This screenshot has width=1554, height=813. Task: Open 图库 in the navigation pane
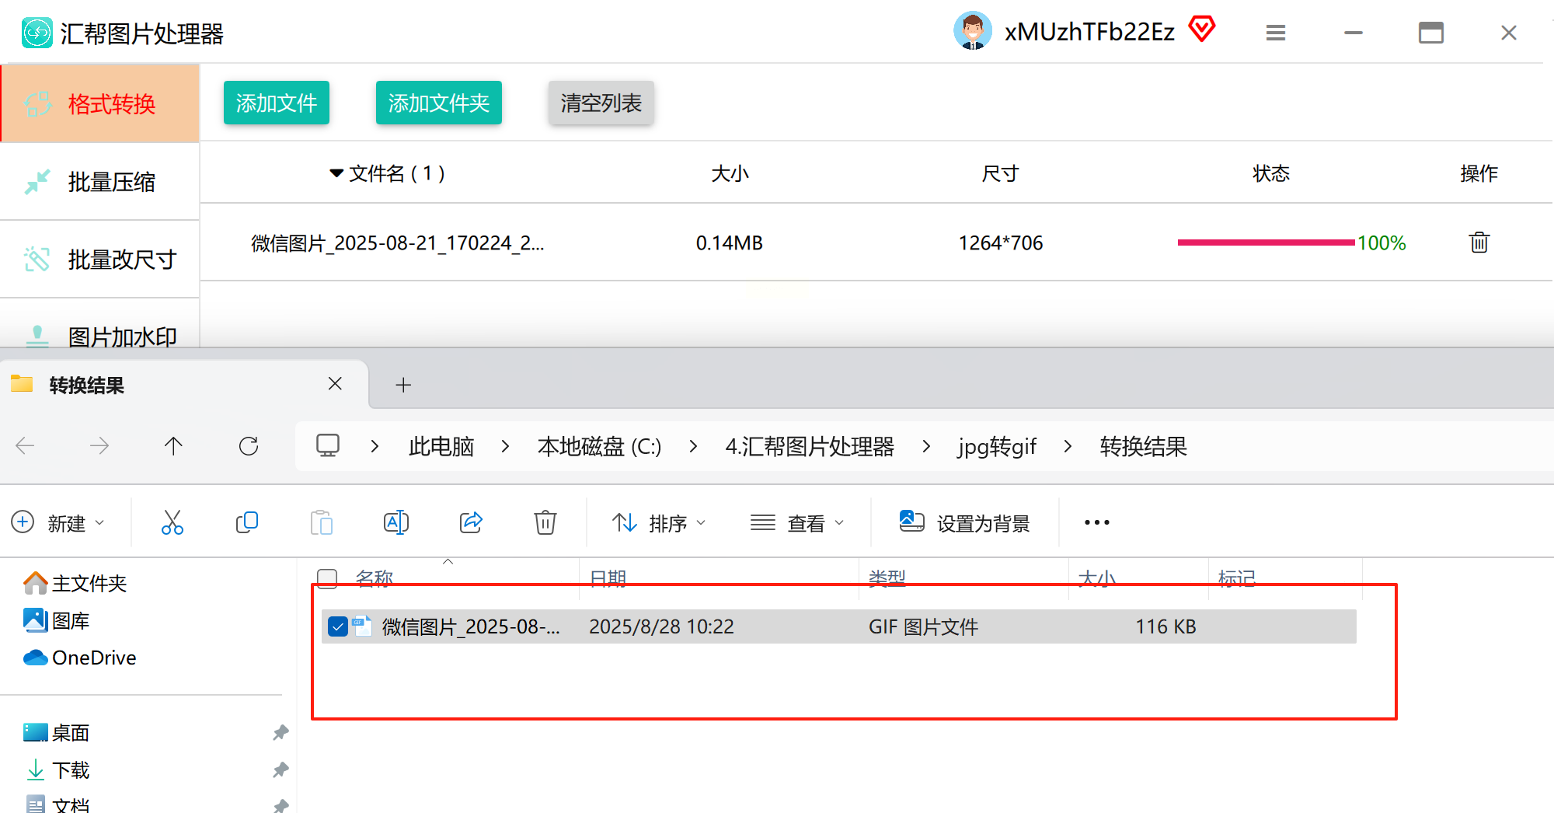pos(57,620)
